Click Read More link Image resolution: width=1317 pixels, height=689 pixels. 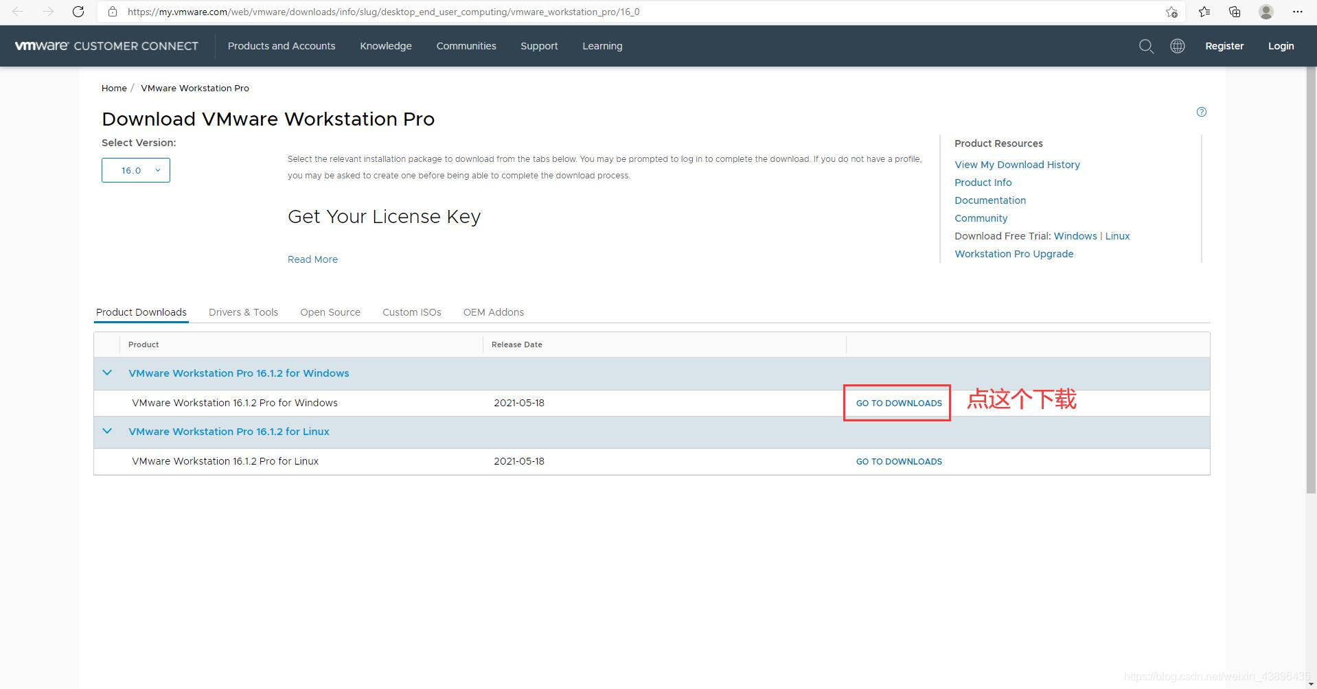click(312, 259)
